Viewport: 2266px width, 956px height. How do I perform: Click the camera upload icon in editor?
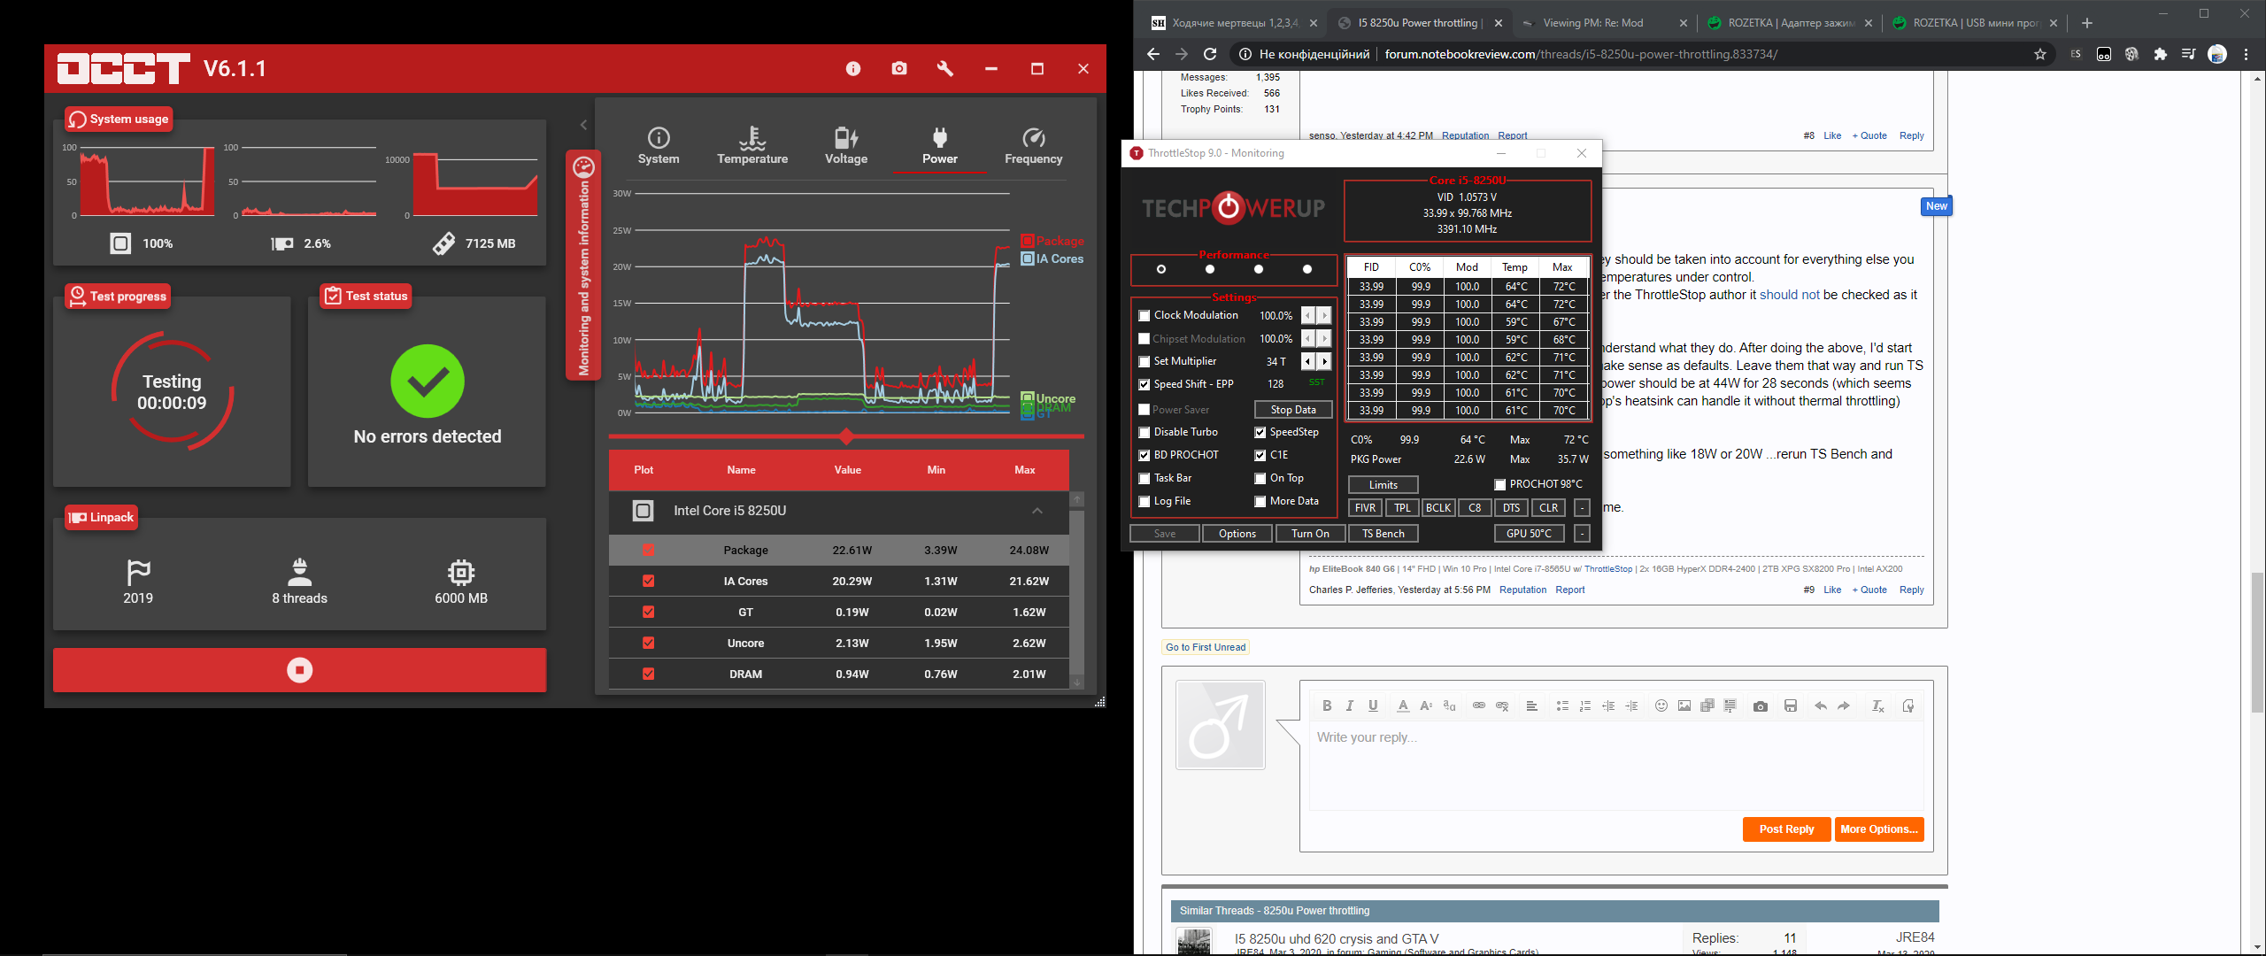pos(1761,705)
